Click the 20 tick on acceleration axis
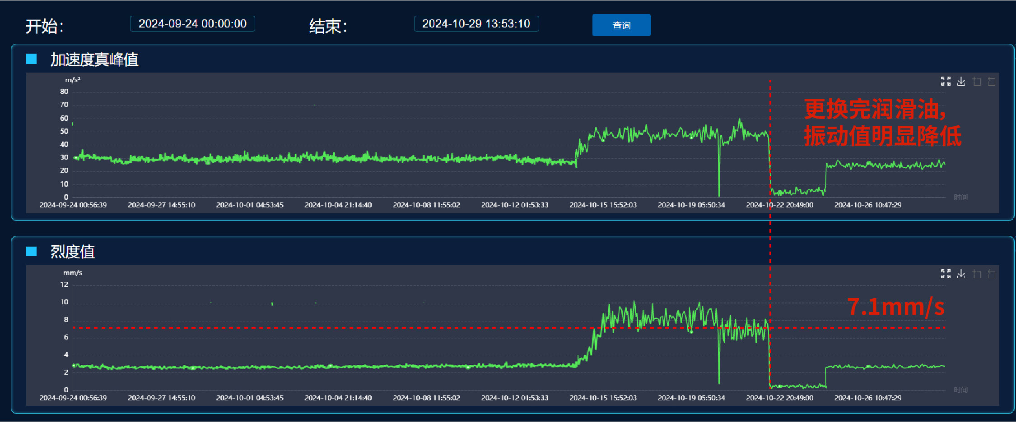Image resolution: width=1016 pixels, height=422 pixels. coord(64,170)
